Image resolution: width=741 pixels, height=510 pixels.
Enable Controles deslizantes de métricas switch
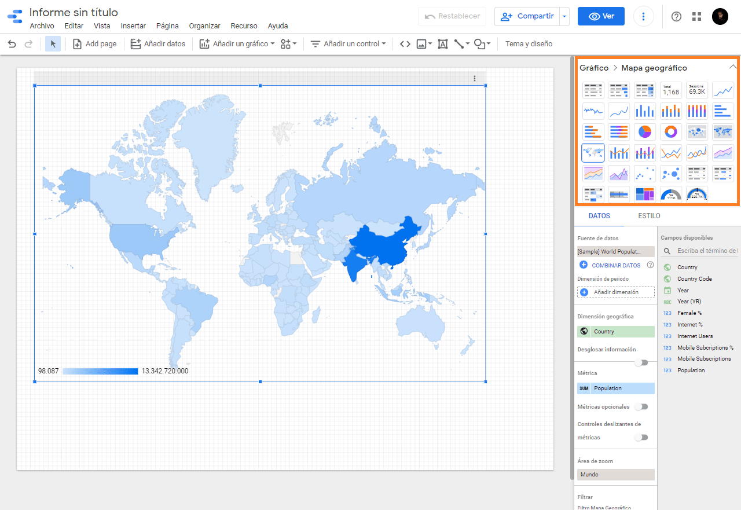coord(641,437)
